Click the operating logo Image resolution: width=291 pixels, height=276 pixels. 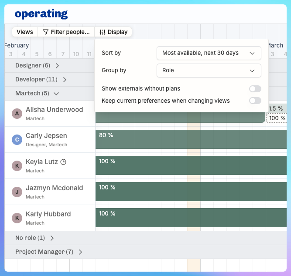pyautogui.click(x=41, y=14)
